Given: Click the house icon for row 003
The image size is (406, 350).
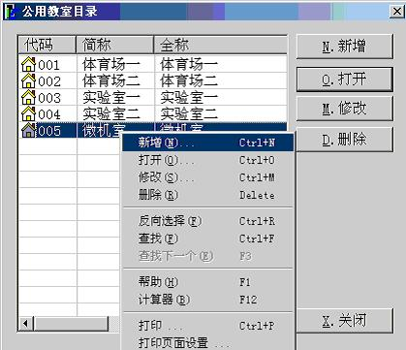Looking at the screenshot, I should (28, 97).
